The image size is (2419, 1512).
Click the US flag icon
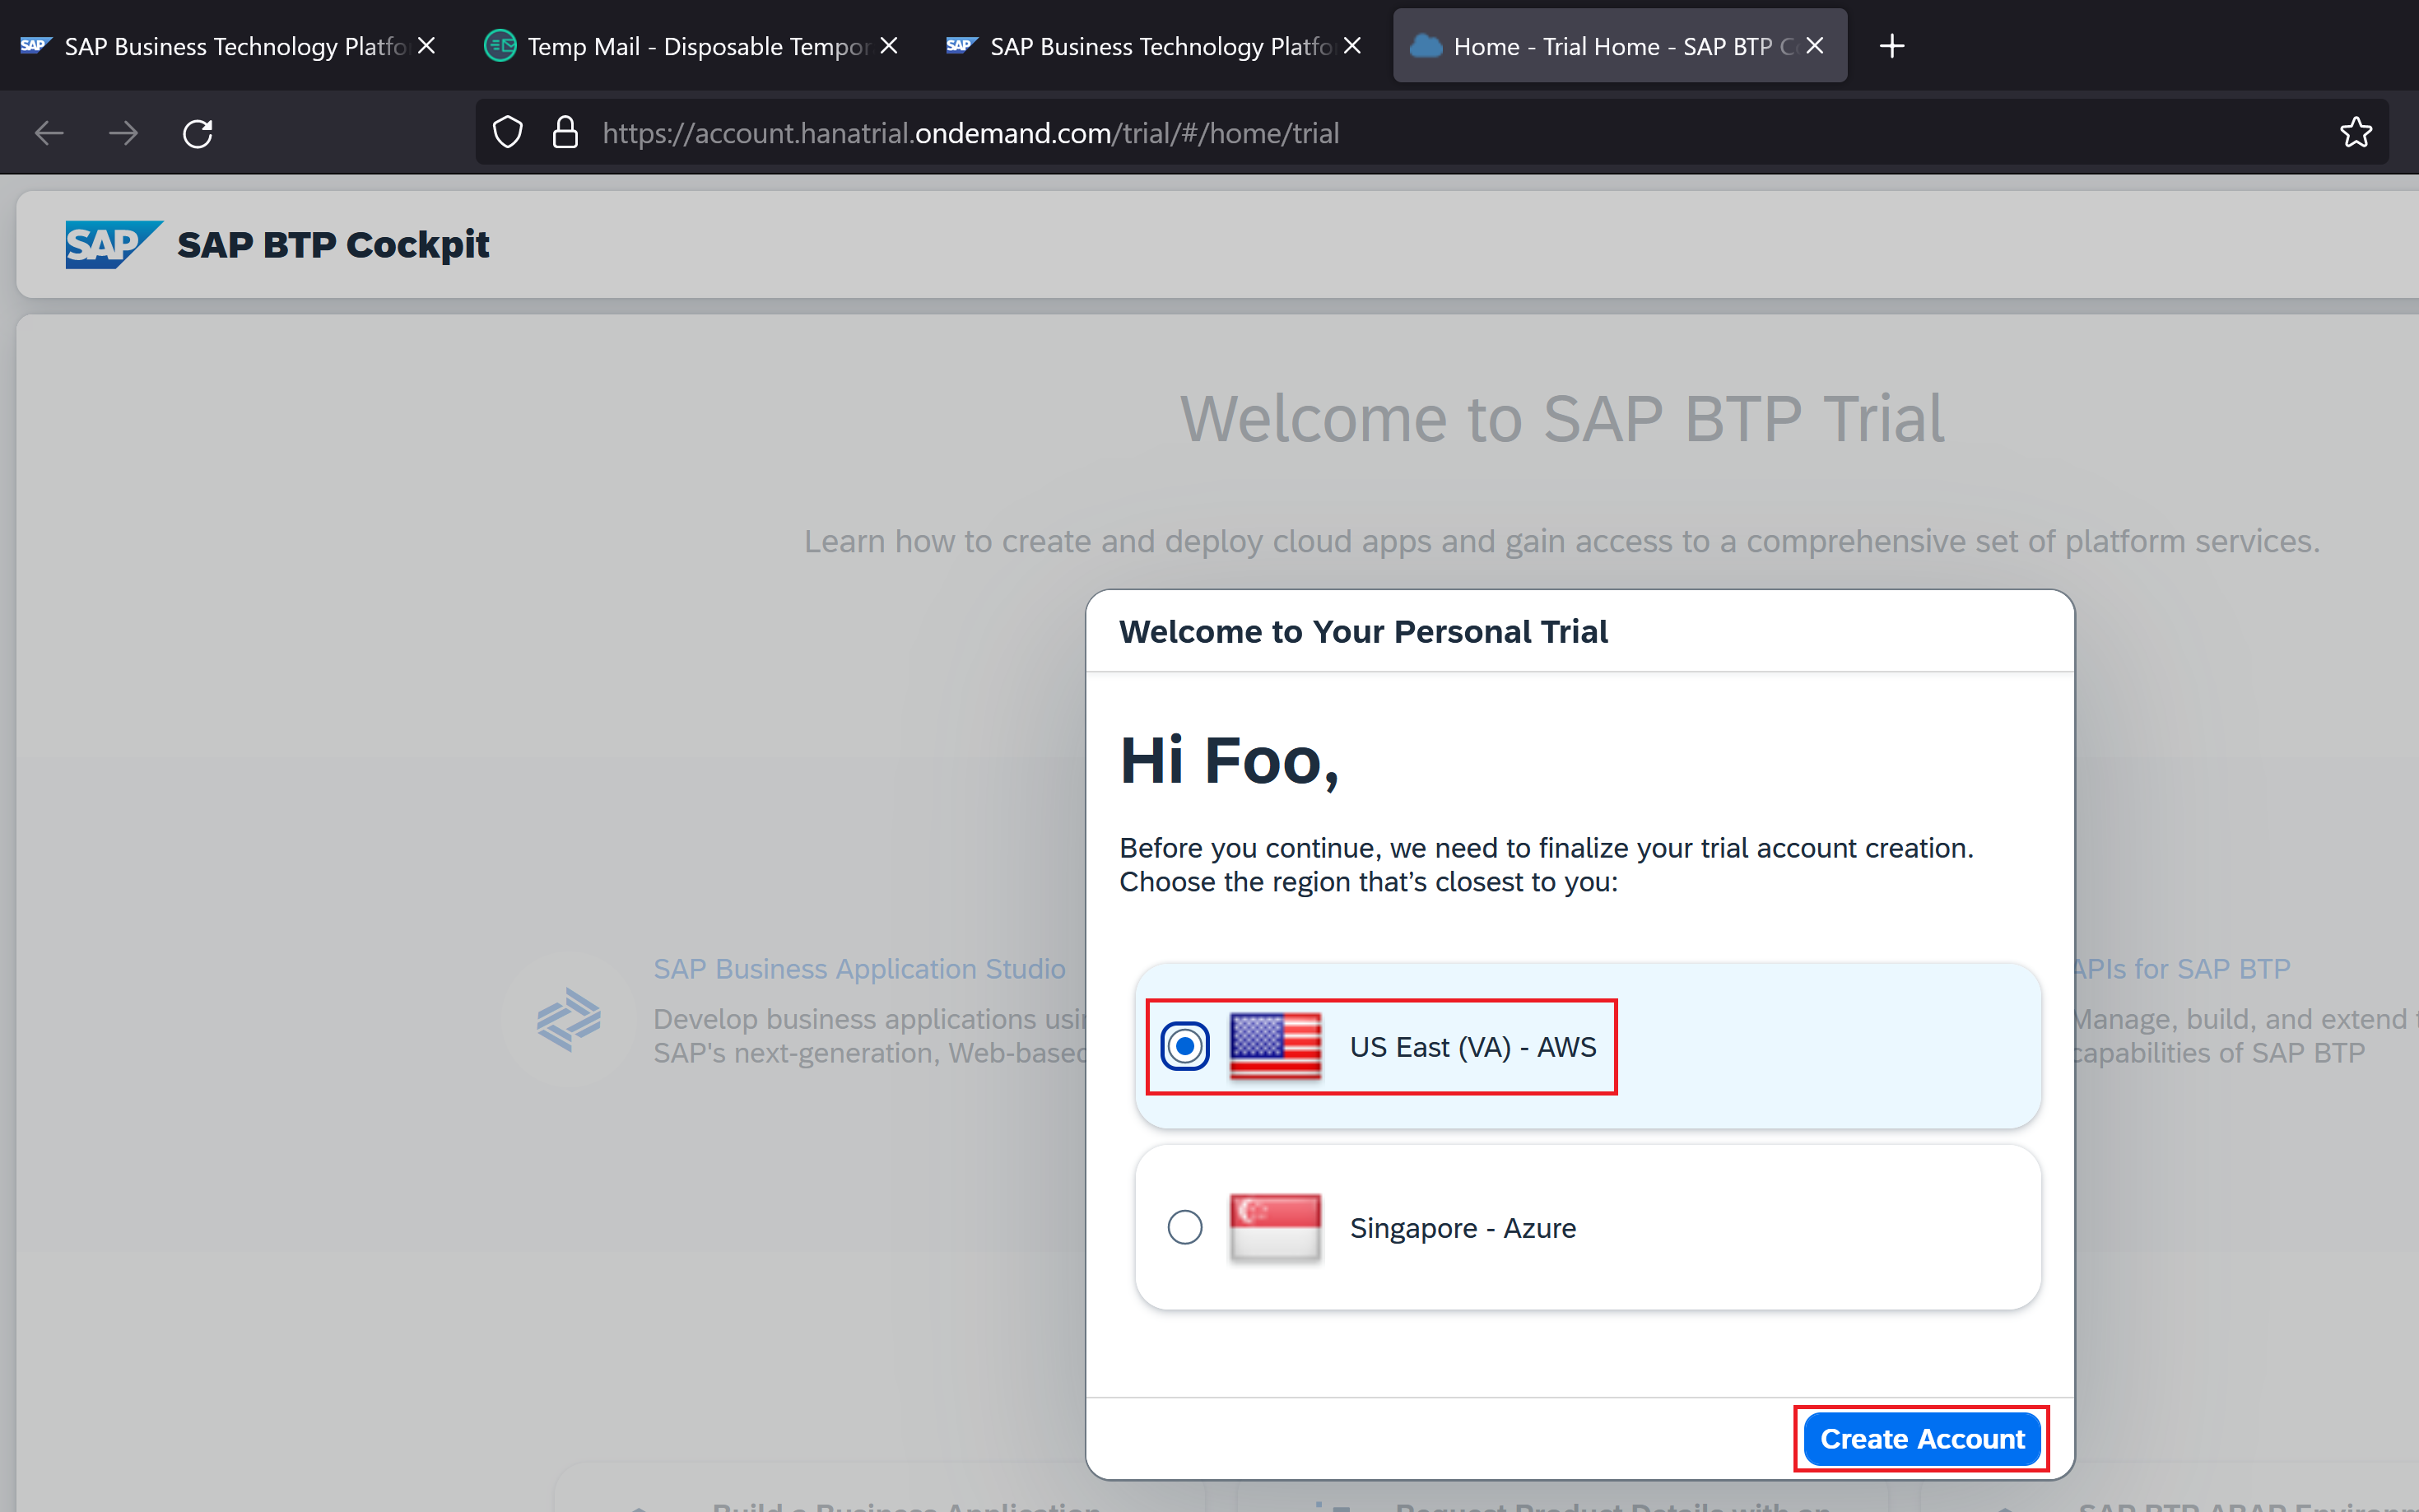(1274, 1046)
